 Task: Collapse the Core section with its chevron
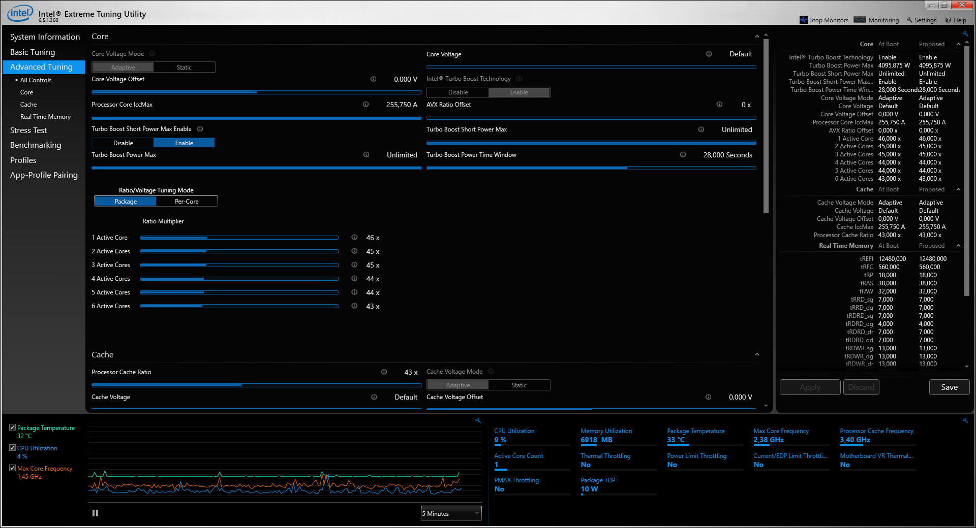[x=757, y=37]
